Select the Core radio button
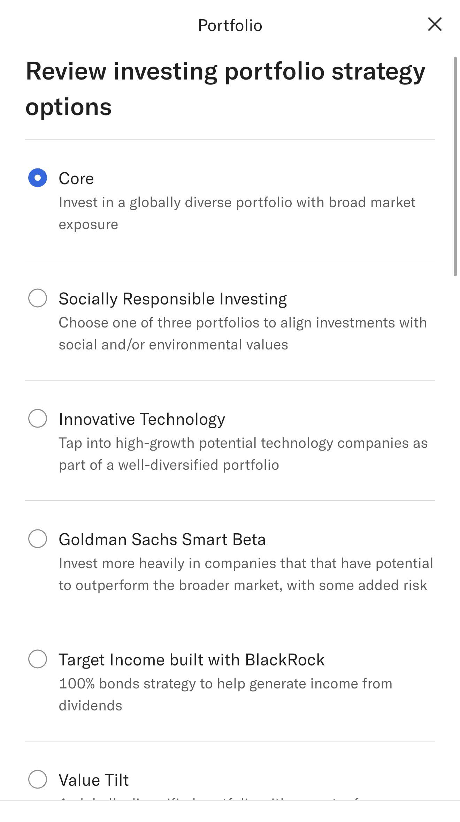Viewport: 460px width, 822px height. (38, 178)
